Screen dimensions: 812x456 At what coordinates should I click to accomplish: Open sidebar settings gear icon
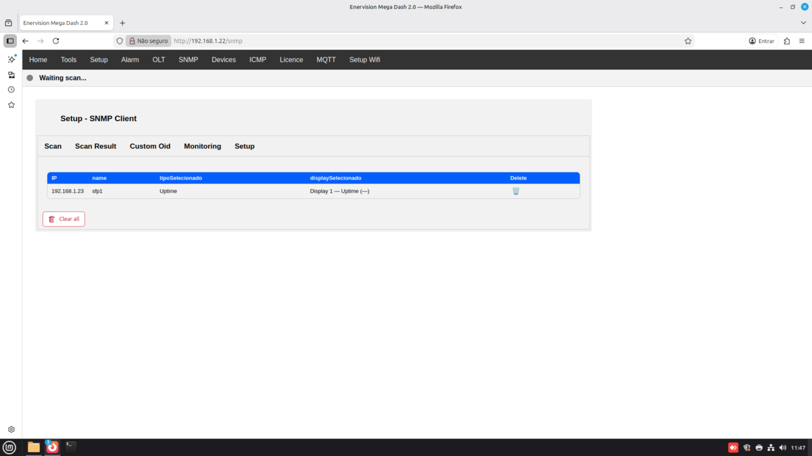coord(11,430)
